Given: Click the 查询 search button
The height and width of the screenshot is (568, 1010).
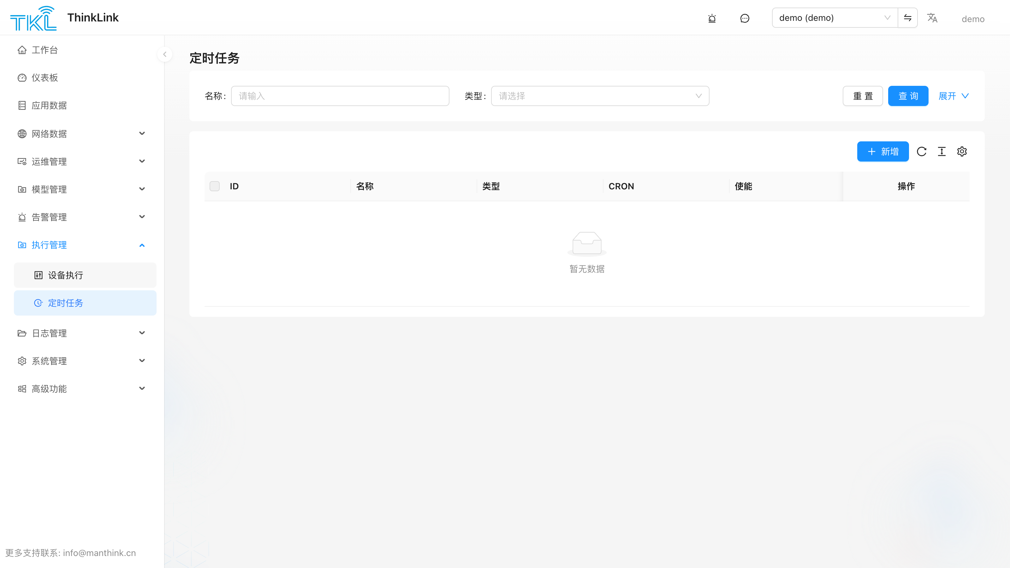Looking at the screenshot, I should pyautogui.click(x=908, y=96).
